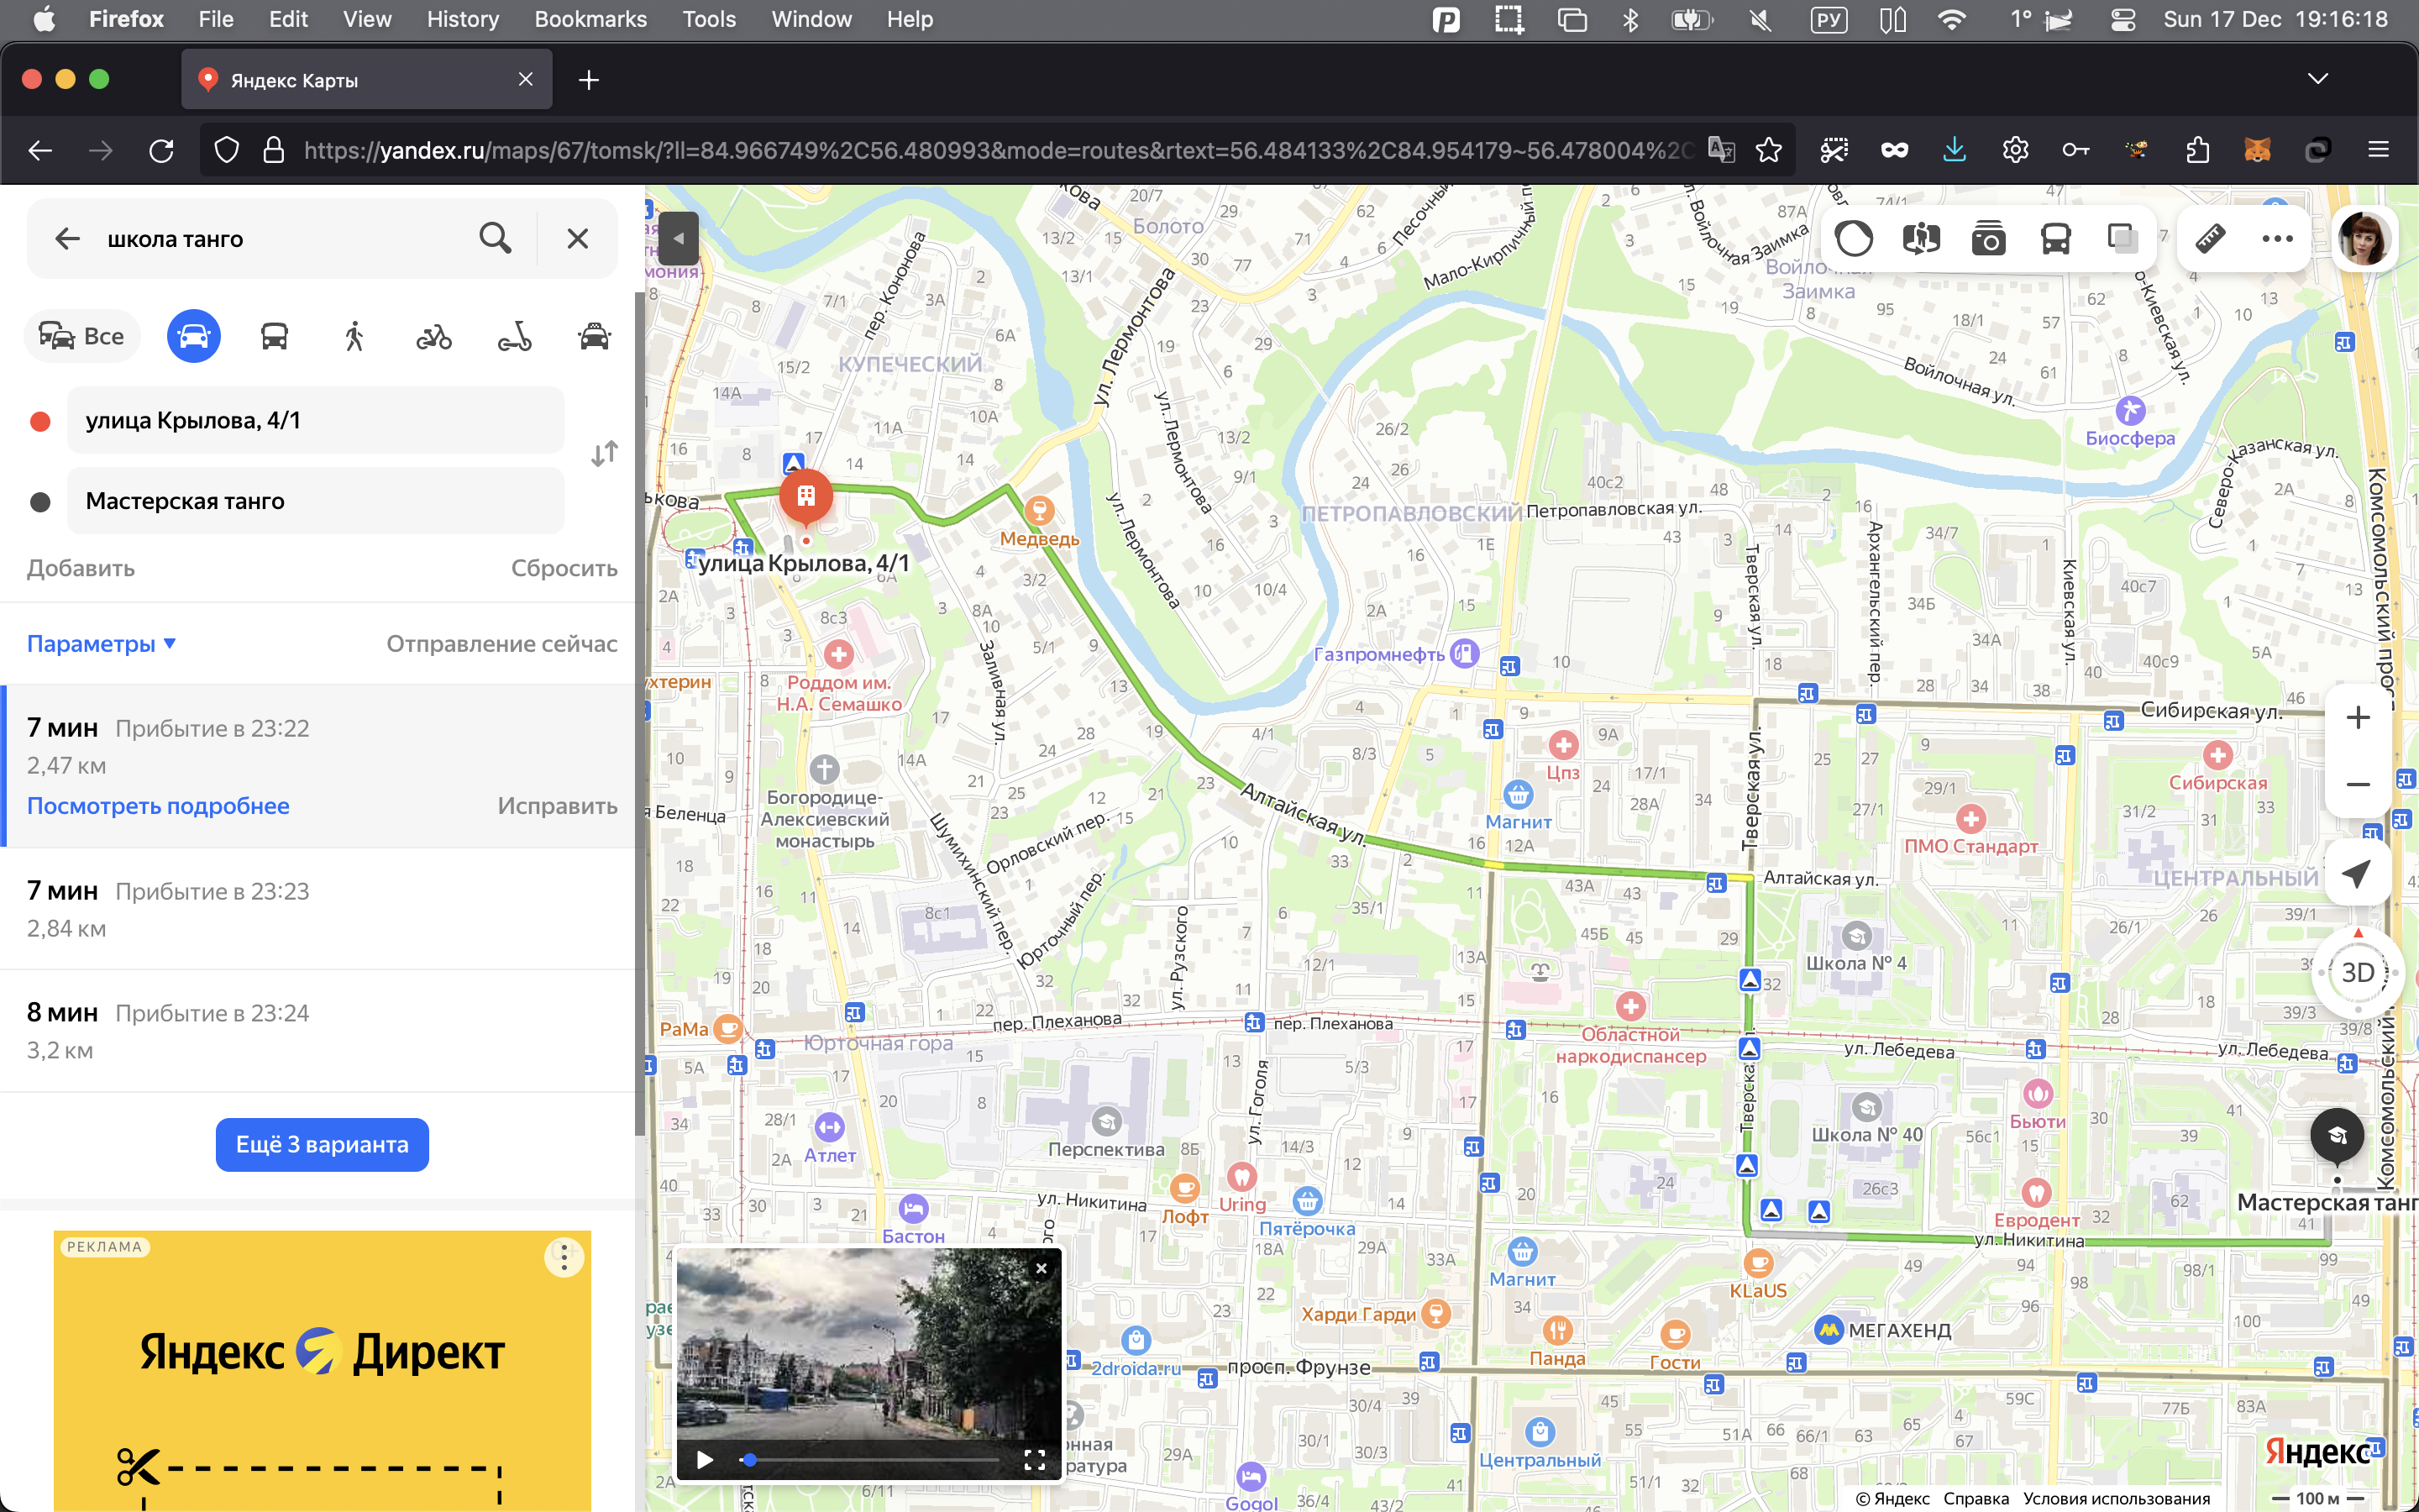Image resolution: width=2419 pixels, height=1512 pixels.
Task: Close the video preview overlay
Action: tap(1042, 1268)
